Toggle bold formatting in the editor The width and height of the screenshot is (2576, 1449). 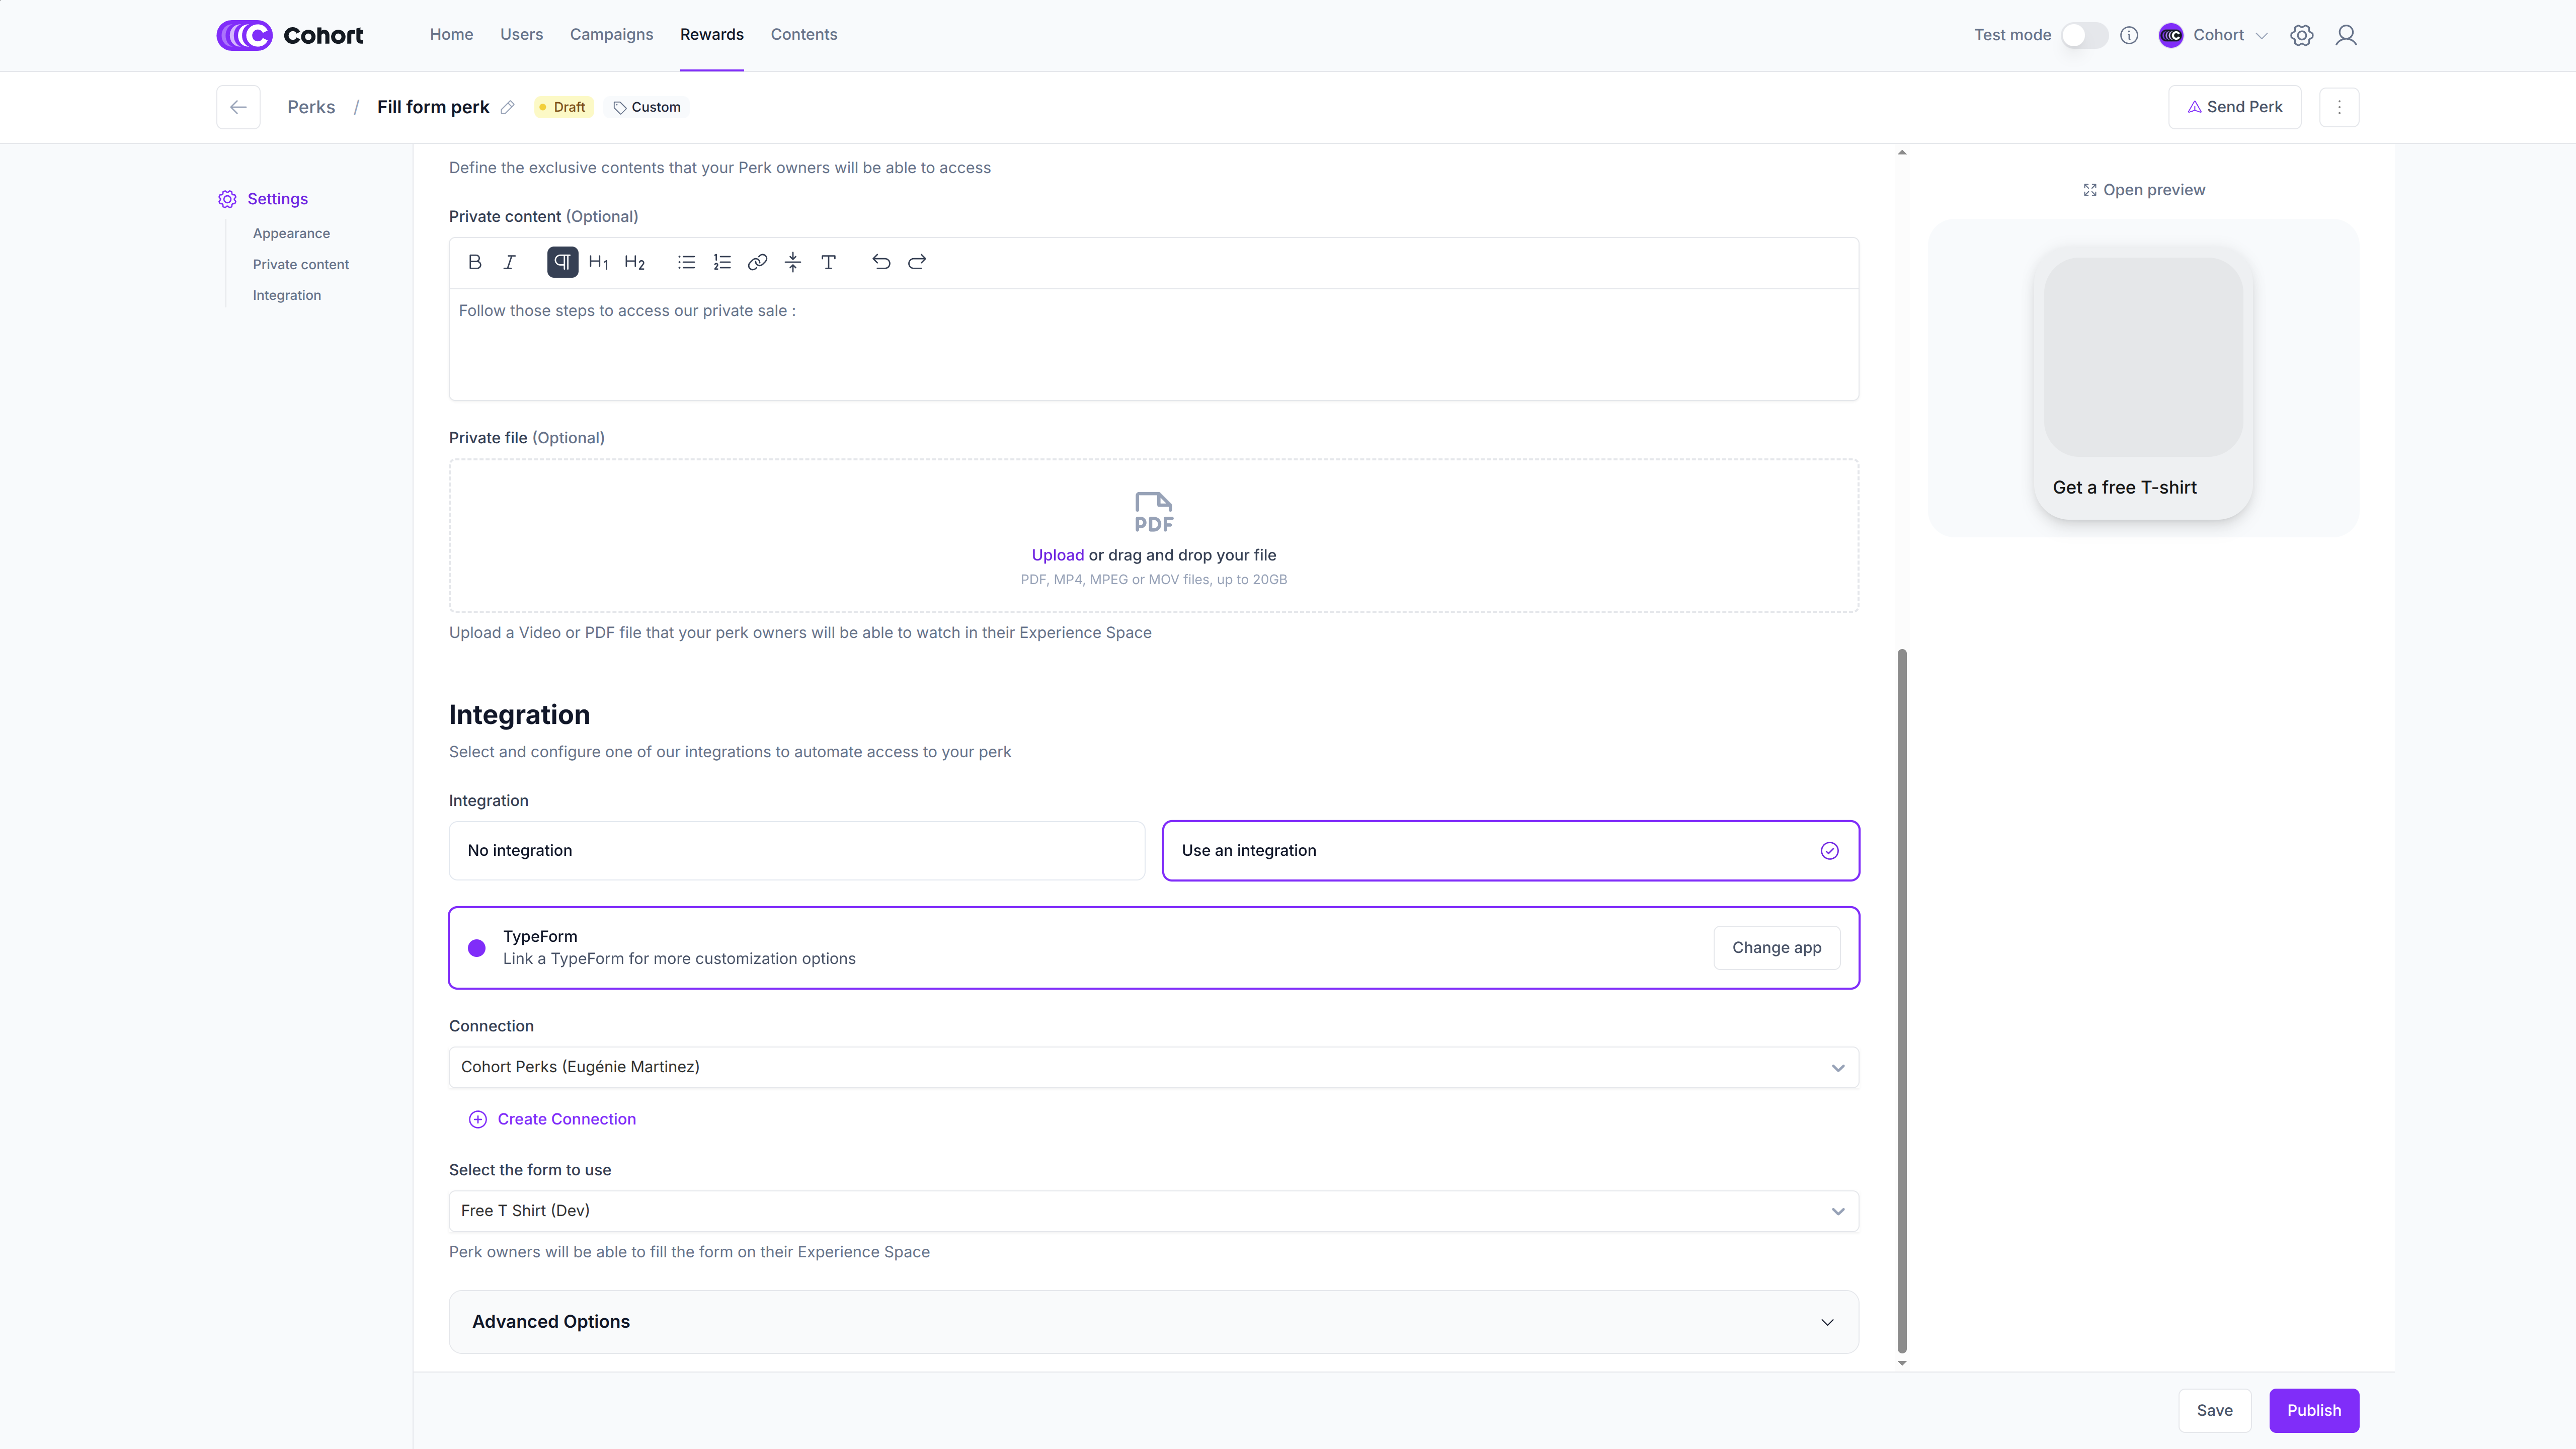[x=475, y=262]
